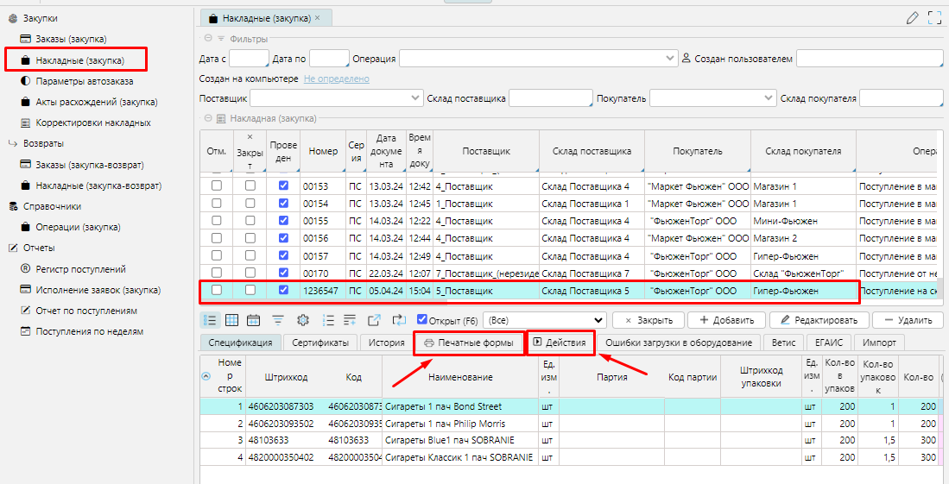Viewport: 949px width, 484px height.
Task: Click the Не определено link
Action: 336,79
